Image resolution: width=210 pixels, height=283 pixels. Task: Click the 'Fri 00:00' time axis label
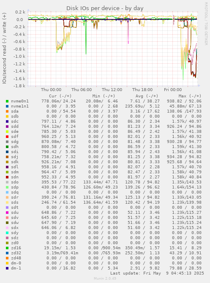(173, 90)
